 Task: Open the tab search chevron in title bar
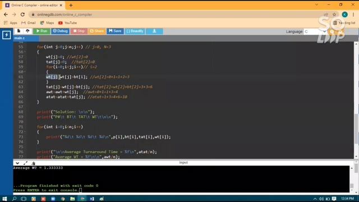coord(316,4)
